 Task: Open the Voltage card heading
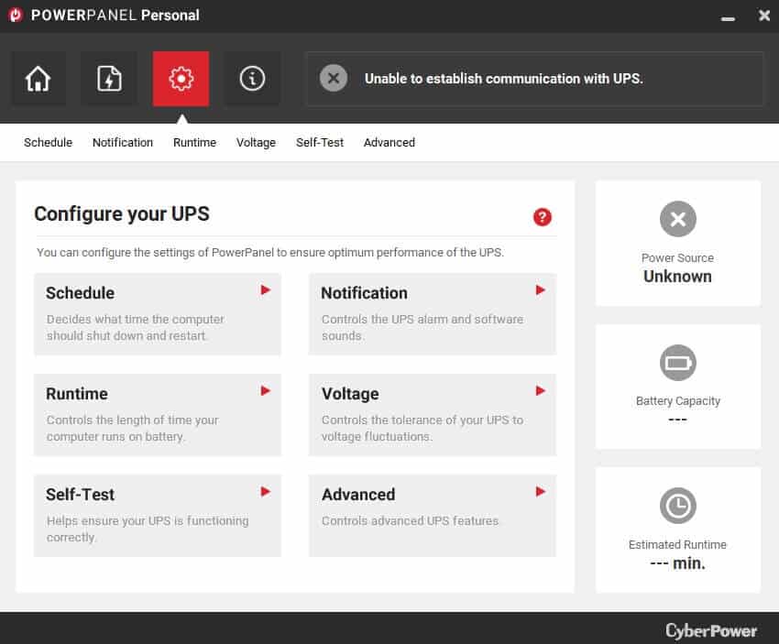click(x=350, y=394)
